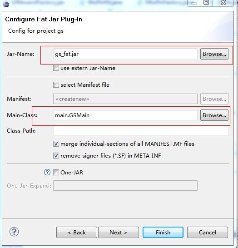Enable the One-JAR checkbox
Screen dimensions: 238x248
[56, 173]
